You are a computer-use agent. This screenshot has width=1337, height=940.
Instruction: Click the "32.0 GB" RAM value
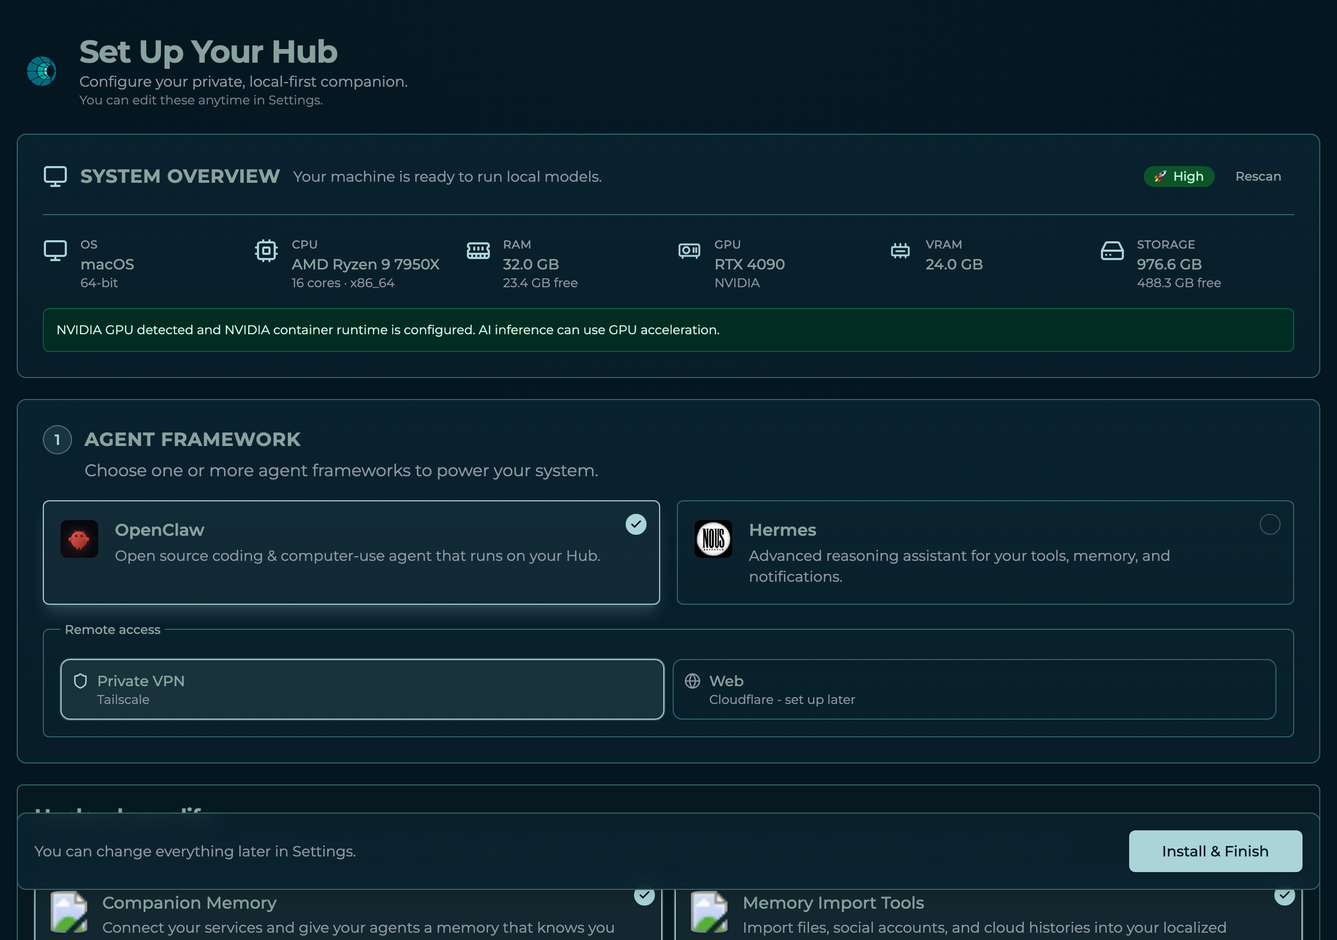tap(531, 264)
